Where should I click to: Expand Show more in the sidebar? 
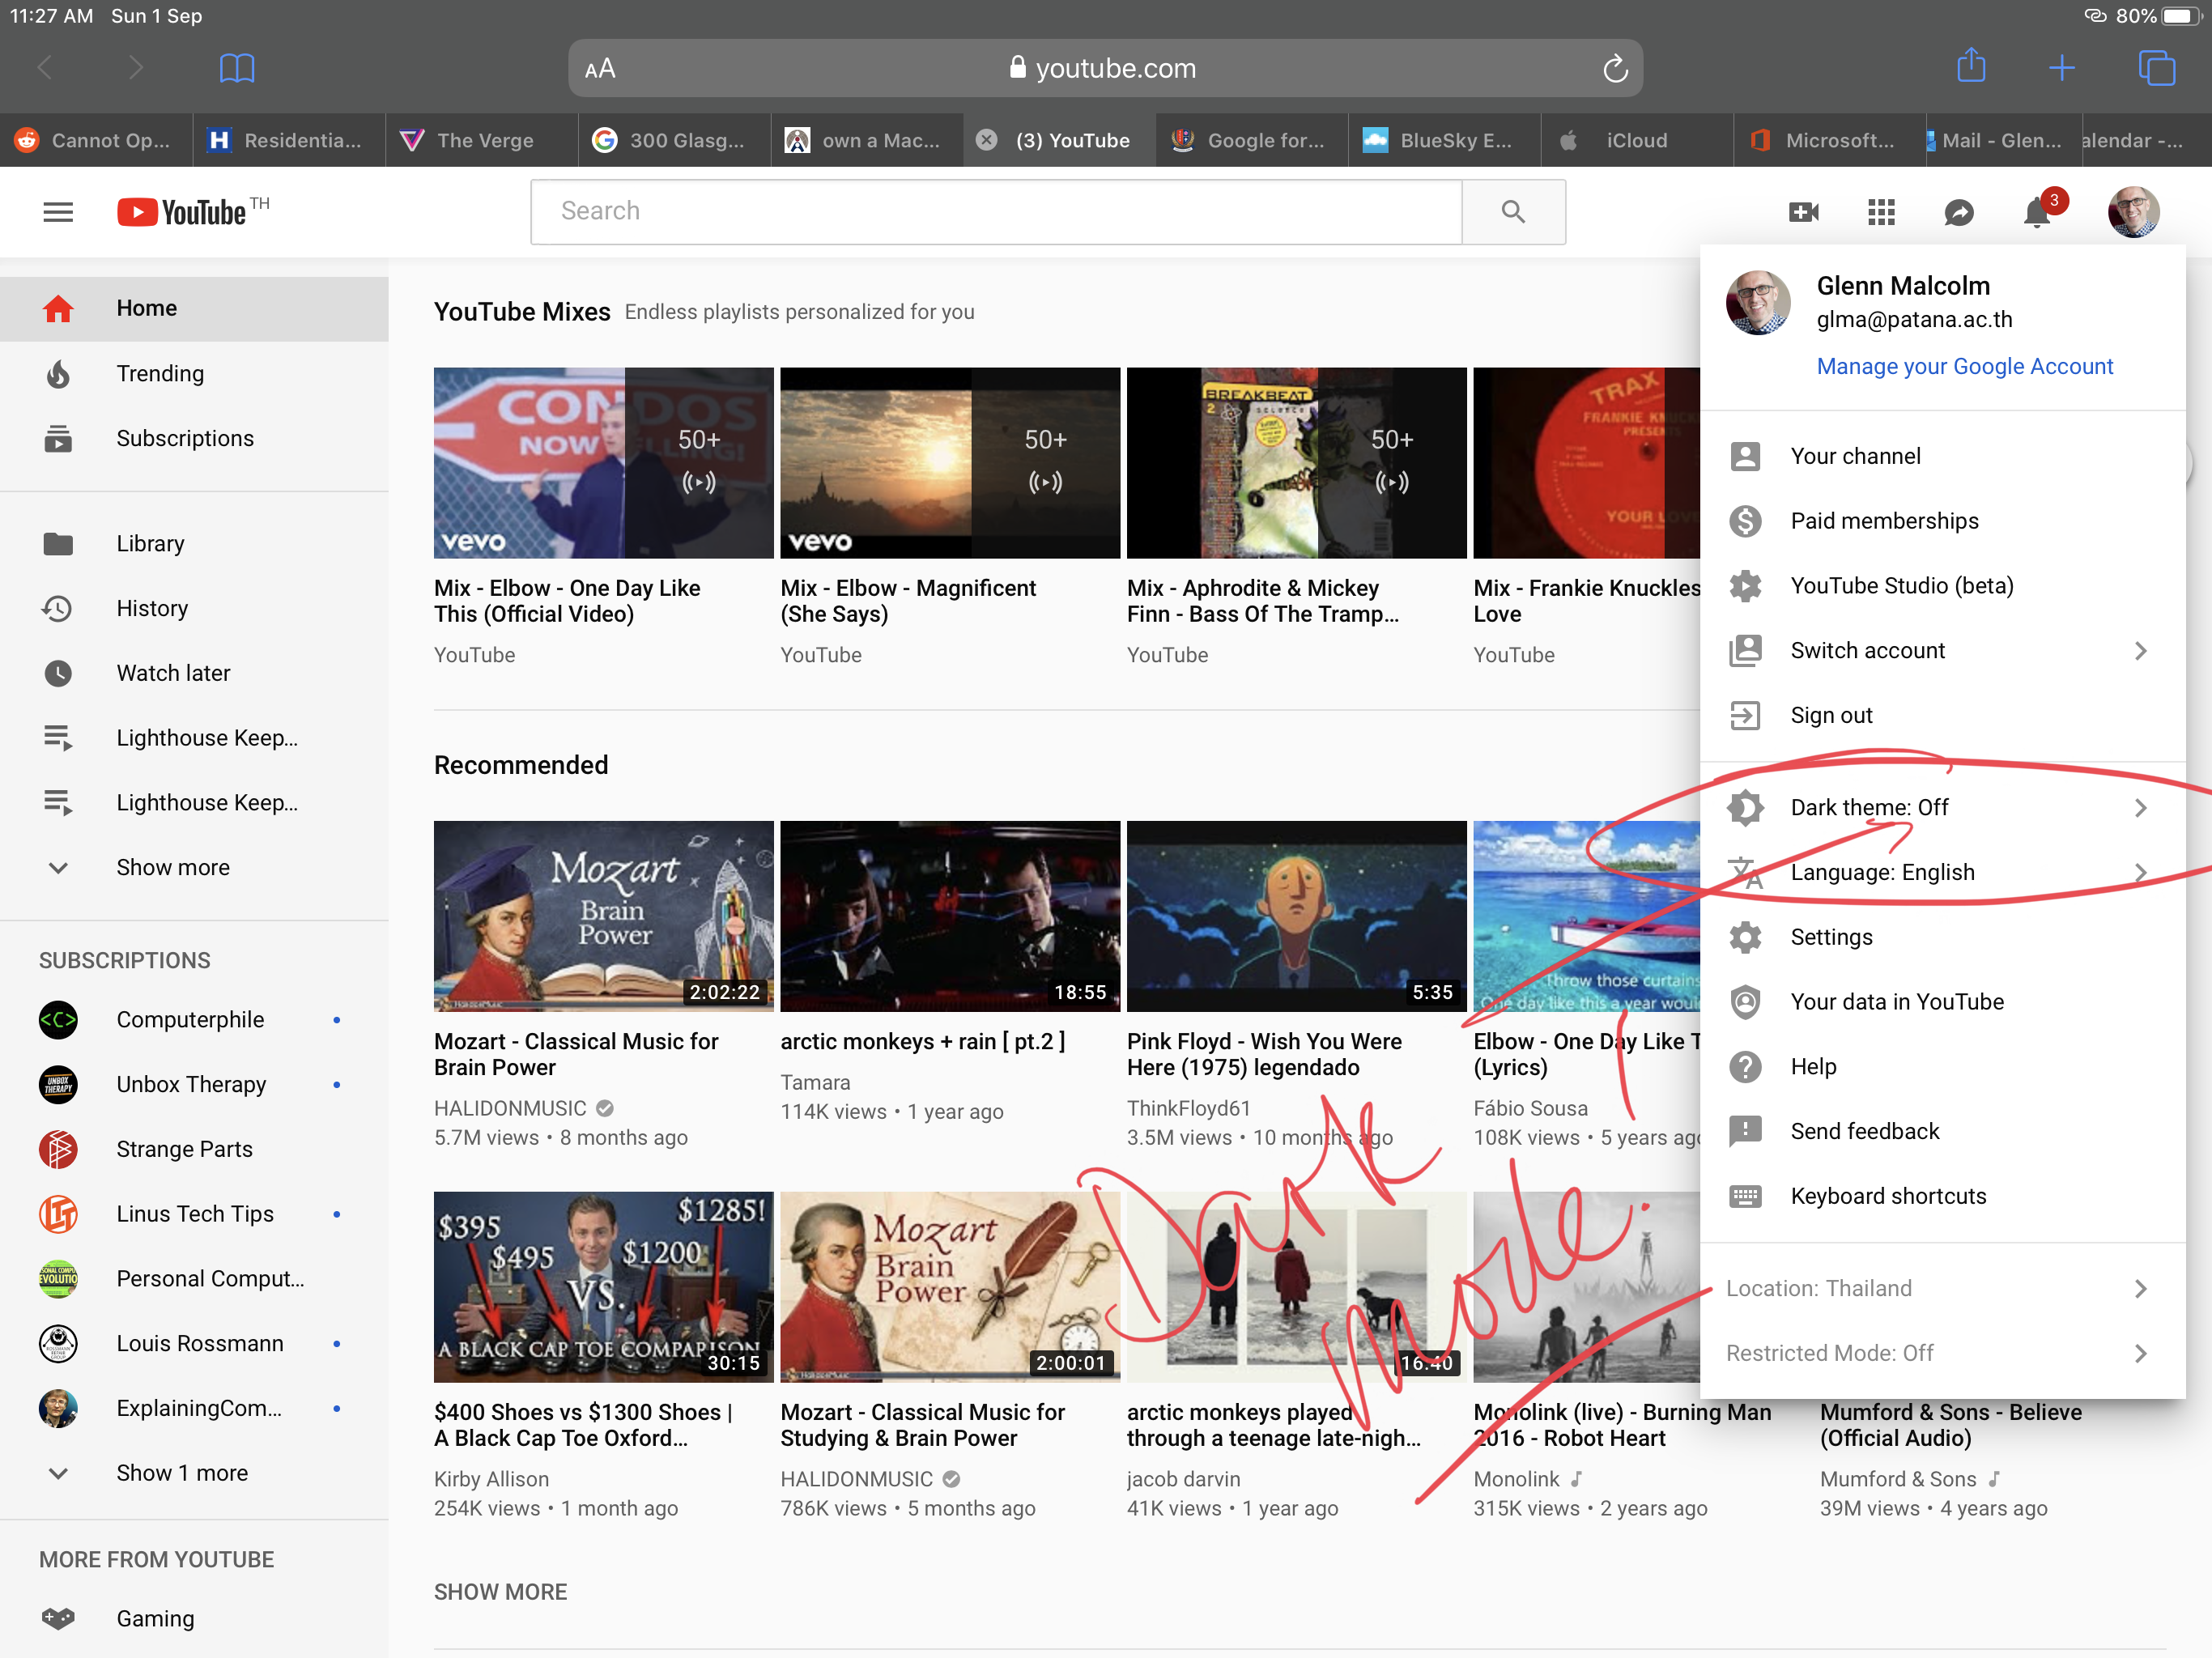[194, 867]
